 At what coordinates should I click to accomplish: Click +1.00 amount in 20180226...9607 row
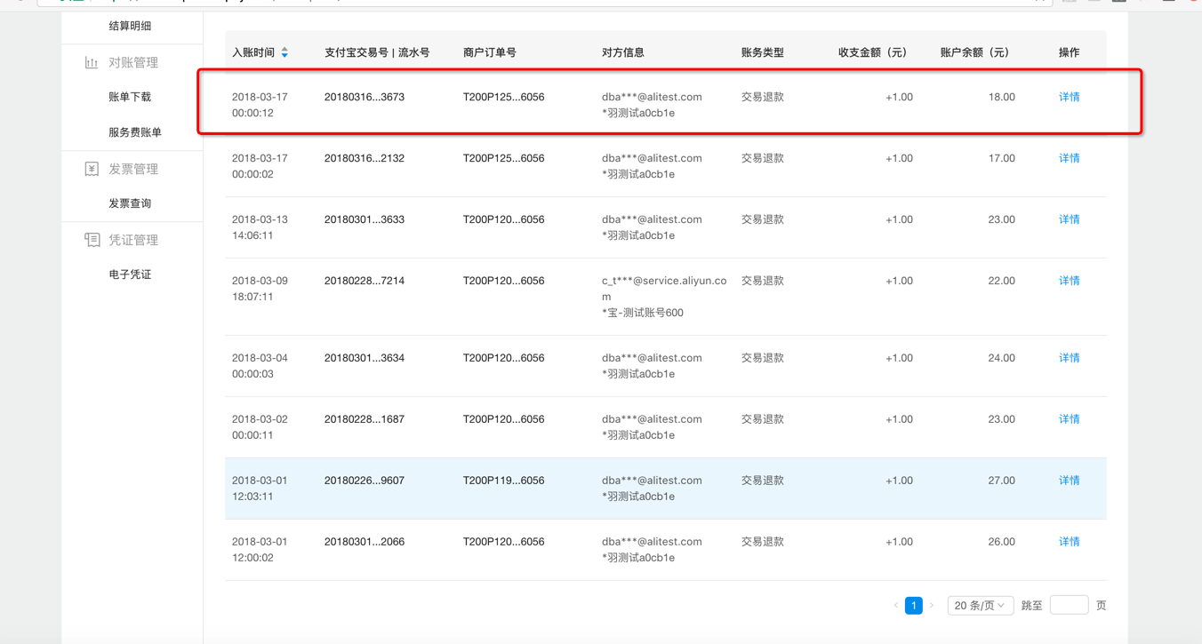[x=899, y=481]
